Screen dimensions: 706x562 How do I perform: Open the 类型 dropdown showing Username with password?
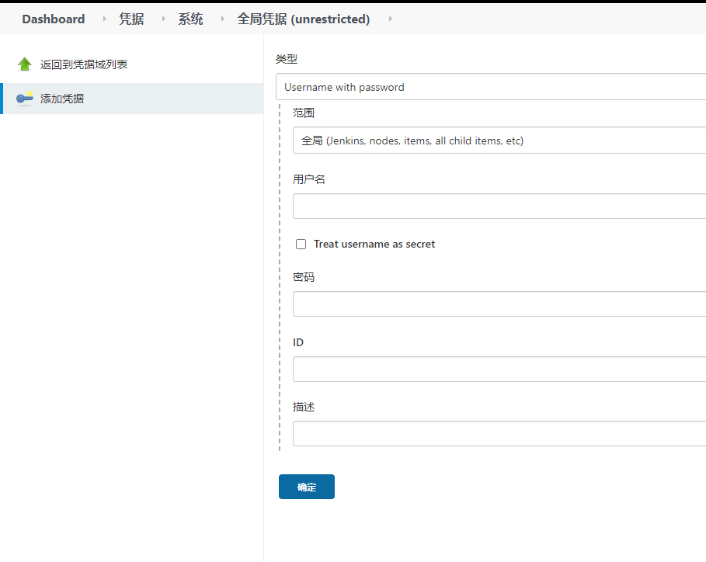click(x=491, y=87)
